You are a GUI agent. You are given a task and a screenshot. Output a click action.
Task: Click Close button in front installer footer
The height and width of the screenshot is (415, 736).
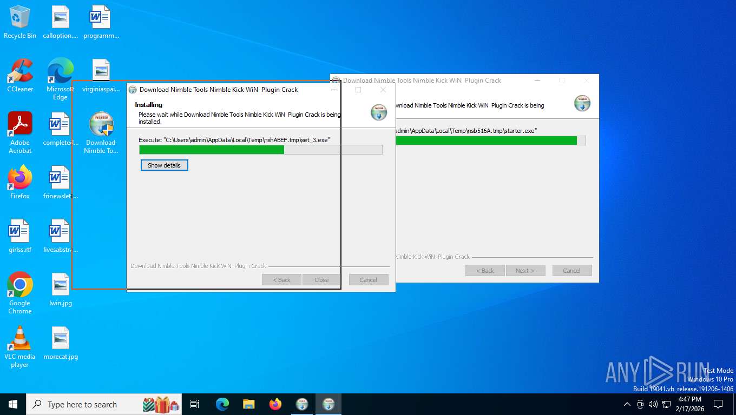point(321,280)
